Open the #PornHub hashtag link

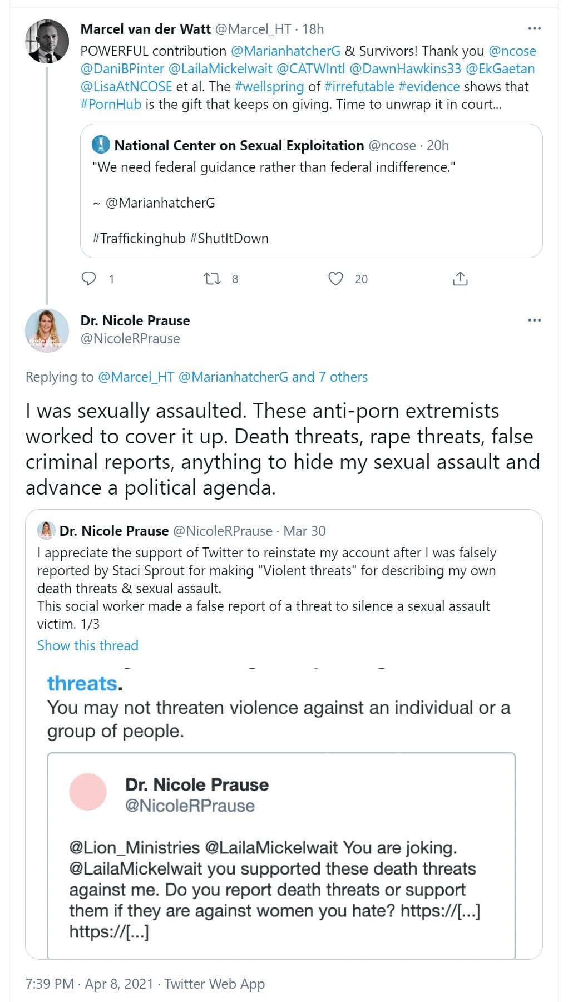click(x=111, y=104)
